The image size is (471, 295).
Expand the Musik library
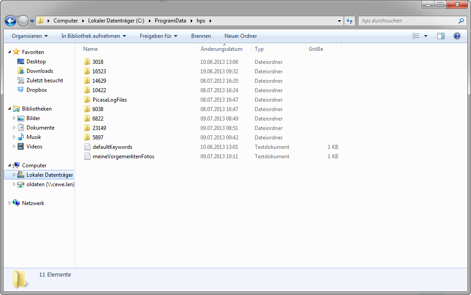coord(14,137)
